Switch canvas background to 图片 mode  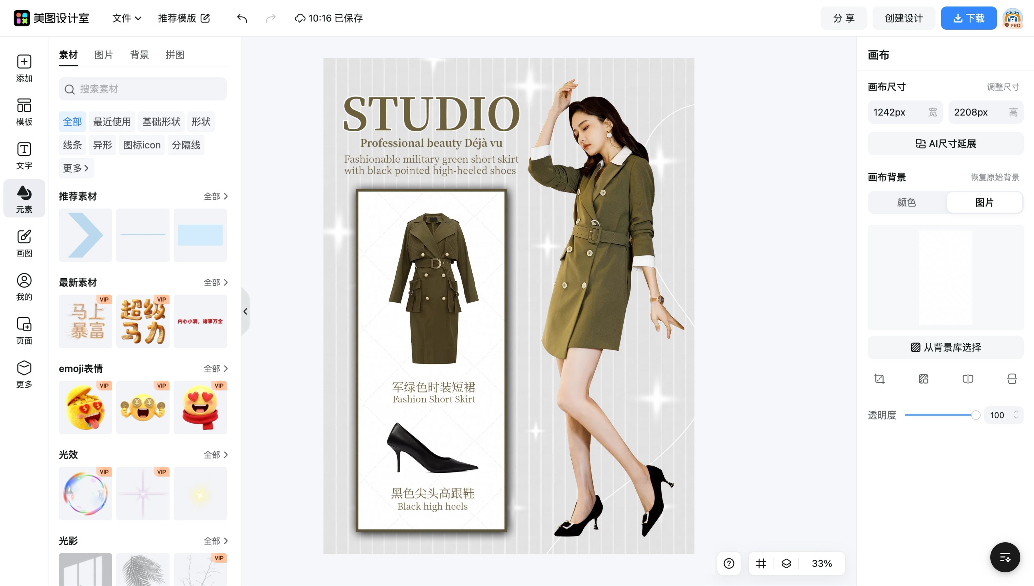(x=984, y=202)
